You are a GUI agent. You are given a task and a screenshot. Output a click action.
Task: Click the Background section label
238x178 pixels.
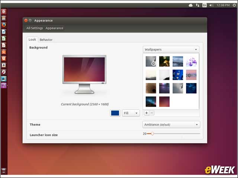click(x=38, y=47)
